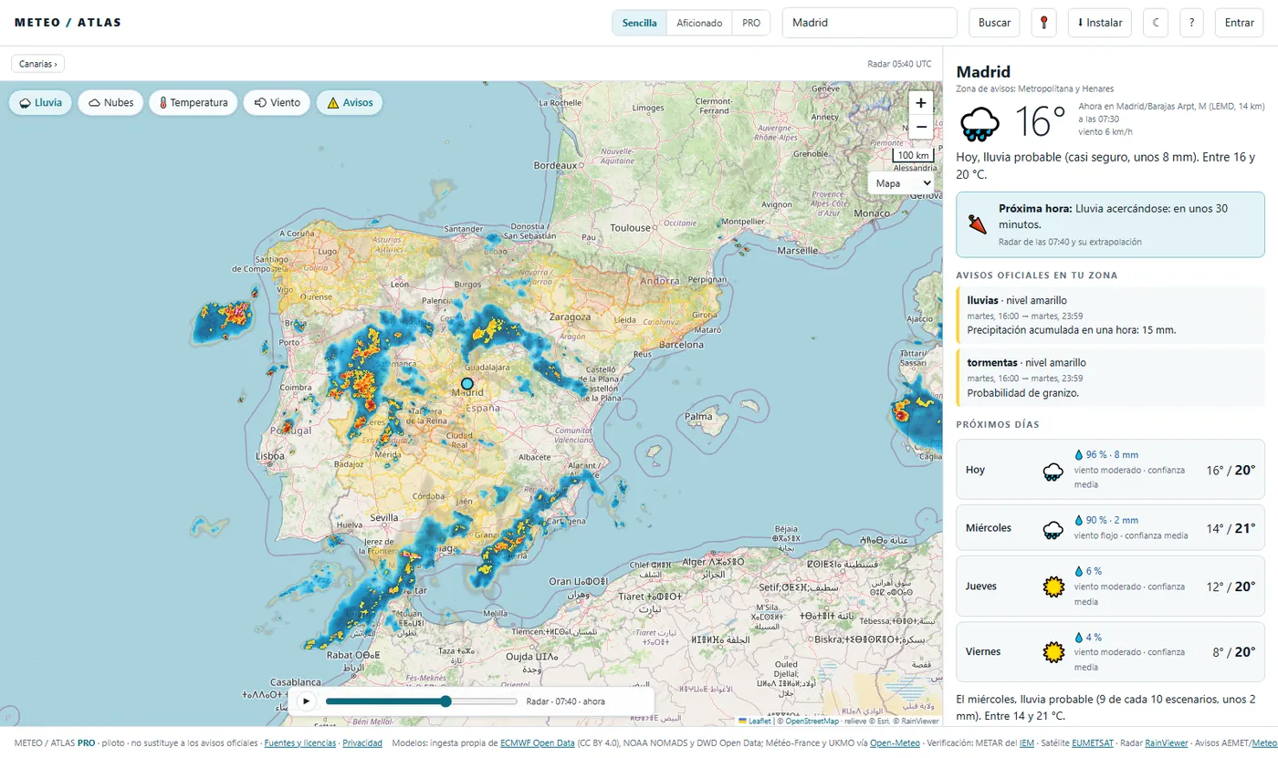
Task: Click the 90 % · 2 mm precipitation text
Action: tap(1112, 520)
